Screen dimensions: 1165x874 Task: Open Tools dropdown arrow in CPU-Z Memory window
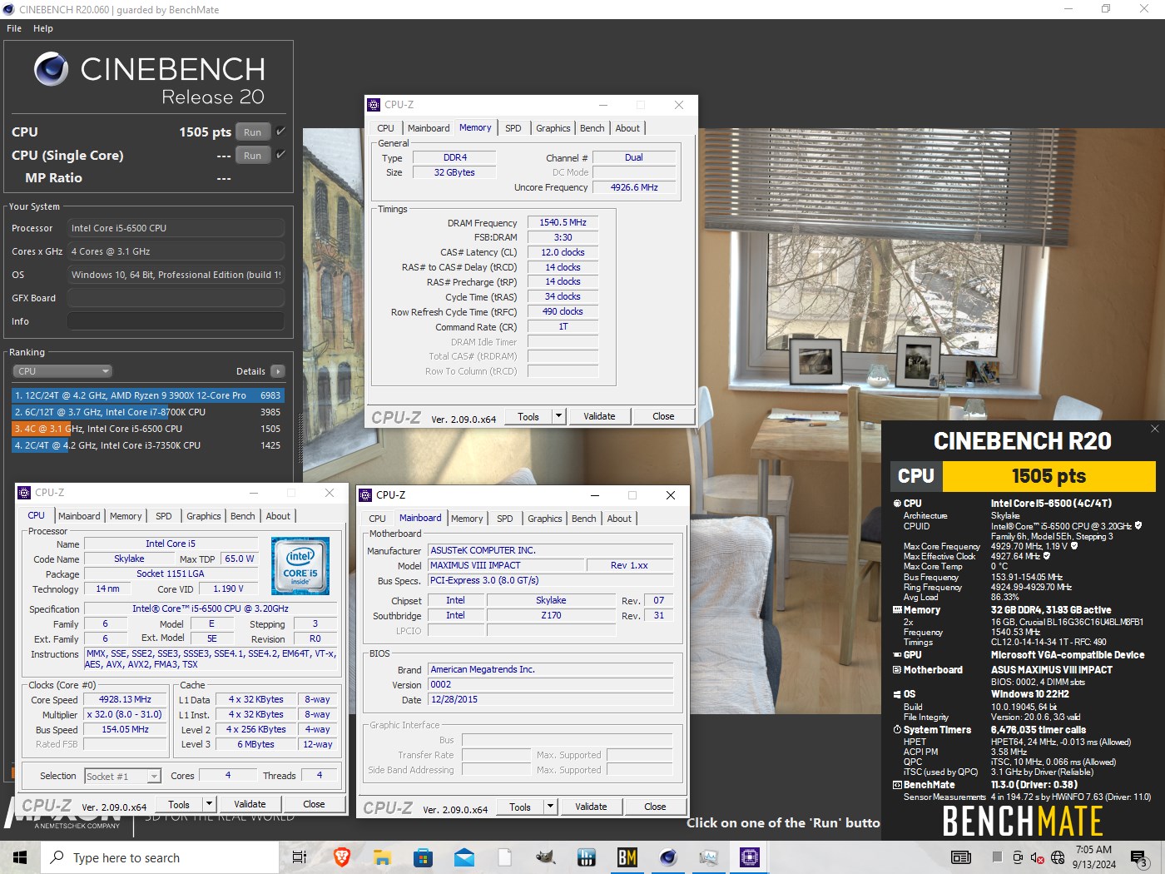coord(559,416)
